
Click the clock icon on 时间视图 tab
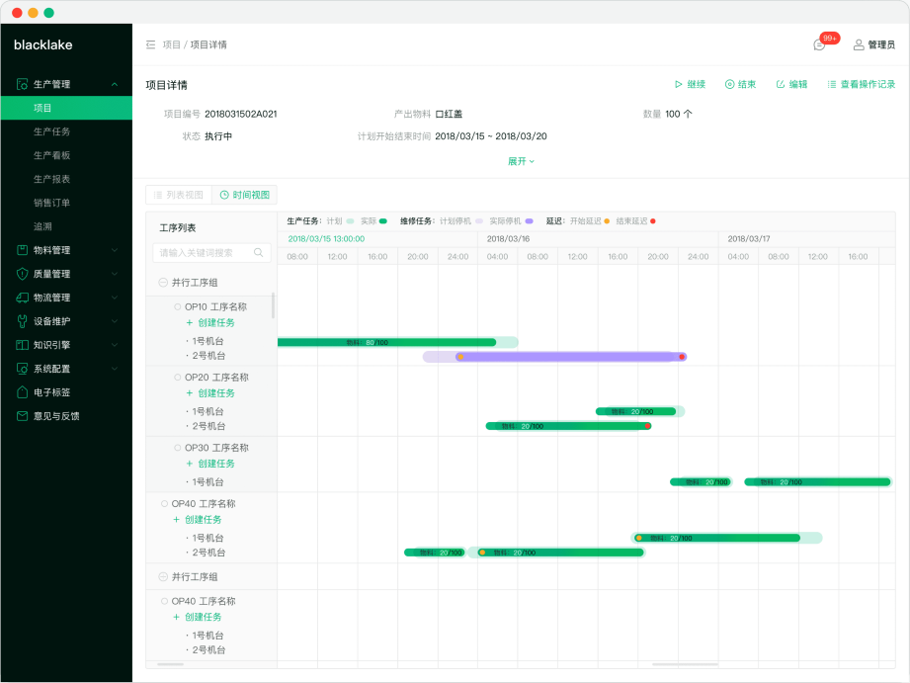point(224,195)
